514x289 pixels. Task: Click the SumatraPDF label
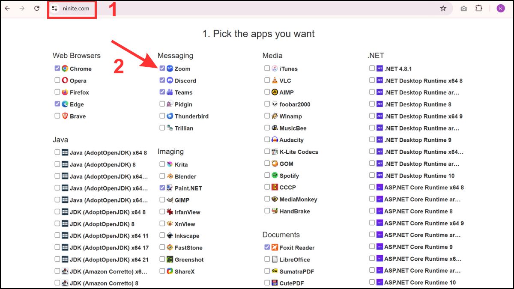click(x=297, y=271)
